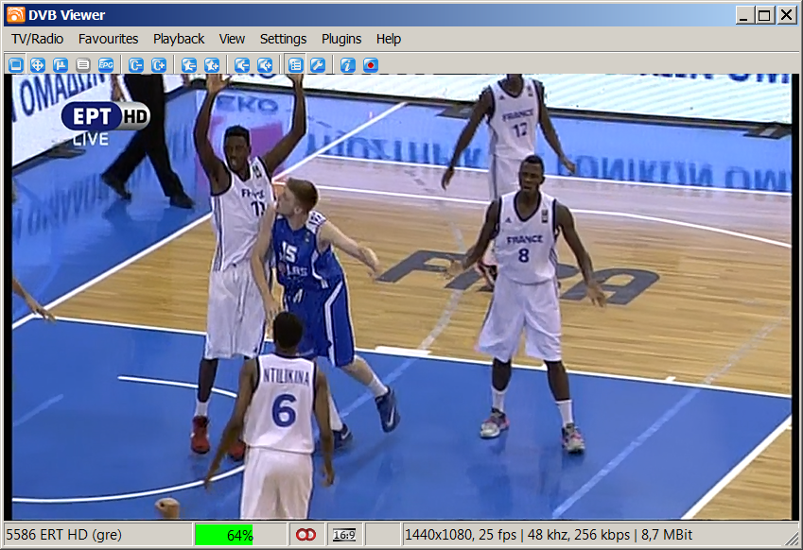Click the record button with red dot
This screenshot has width=803, height=550.
(x=371, y=65)
